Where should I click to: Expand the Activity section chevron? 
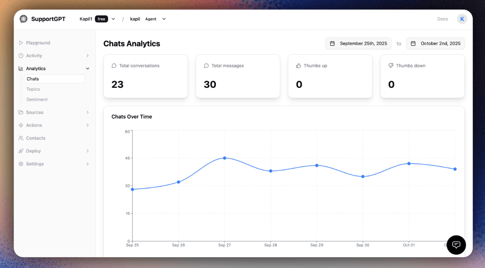point(88,56)
